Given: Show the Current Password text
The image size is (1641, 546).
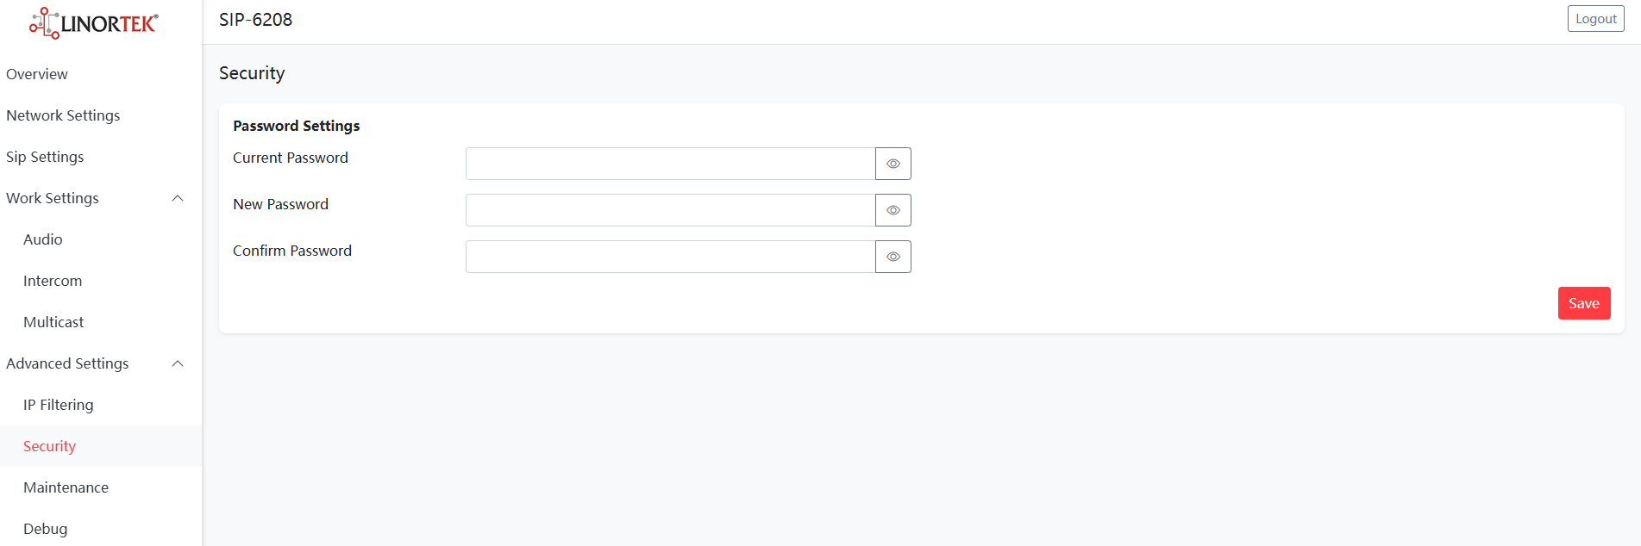Looking at the screenshot, I should pos(893,164).
